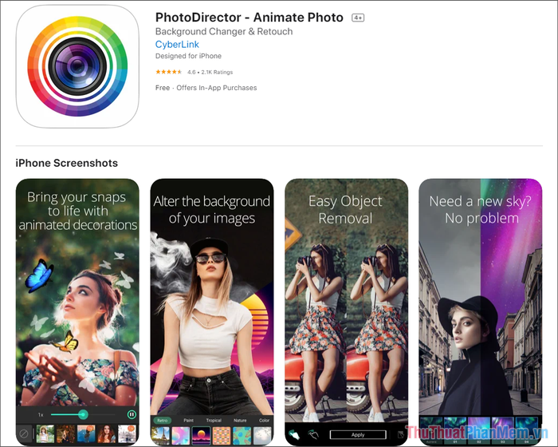Choose the girl in straw hat decoration thumbnail
Image resolution: width=558 pixels, height=447 pixels.
pos(45,433)
